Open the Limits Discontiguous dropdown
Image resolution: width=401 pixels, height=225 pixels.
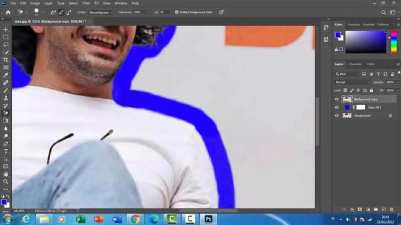[101, 12]
